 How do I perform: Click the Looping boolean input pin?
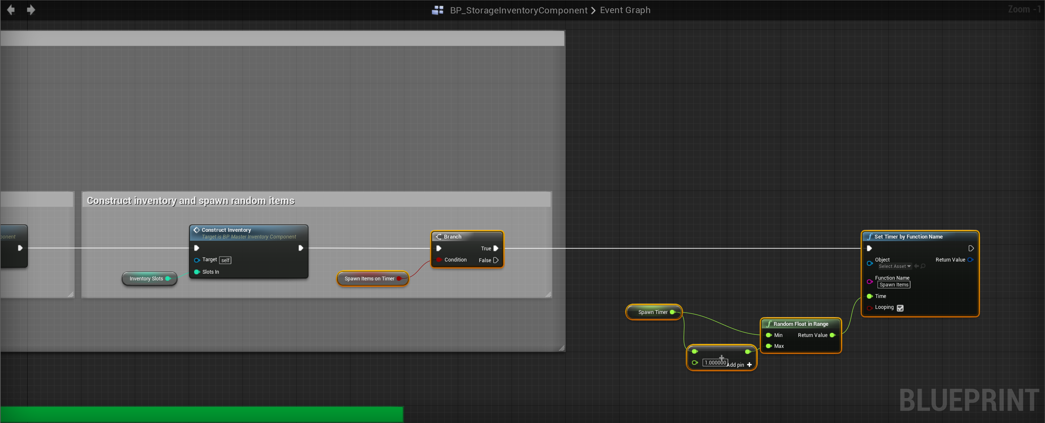(x=869, y=308)
